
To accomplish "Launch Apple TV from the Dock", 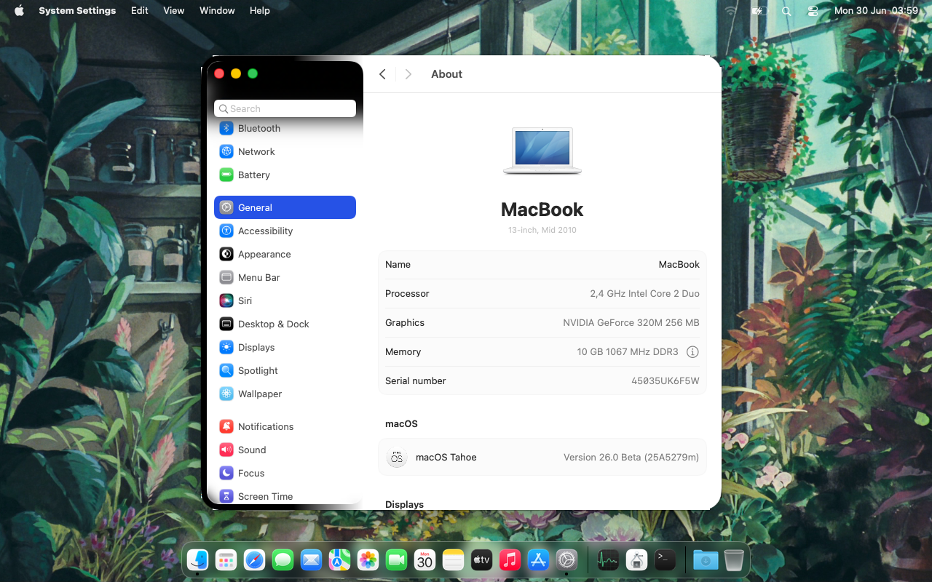I will (482, 559).
